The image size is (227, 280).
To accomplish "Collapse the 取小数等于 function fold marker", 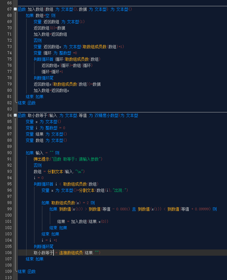I will coord(15,115).
